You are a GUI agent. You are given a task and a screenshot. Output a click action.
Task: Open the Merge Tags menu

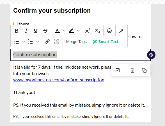76,42
